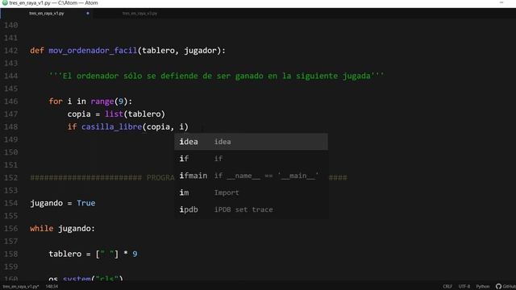Click 'casilla_libre' on line 148
This screenshot has width=516, height=290.
(111, 127)
